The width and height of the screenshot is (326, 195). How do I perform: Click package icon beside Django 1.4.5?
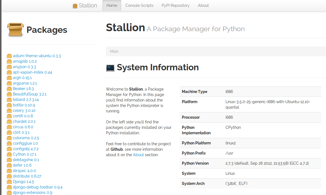pos(9,182)
